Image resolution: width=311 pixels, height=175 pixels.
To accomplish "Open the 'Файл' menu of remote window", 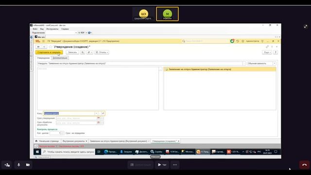I will pyautogui.click(x=35, y=29).
